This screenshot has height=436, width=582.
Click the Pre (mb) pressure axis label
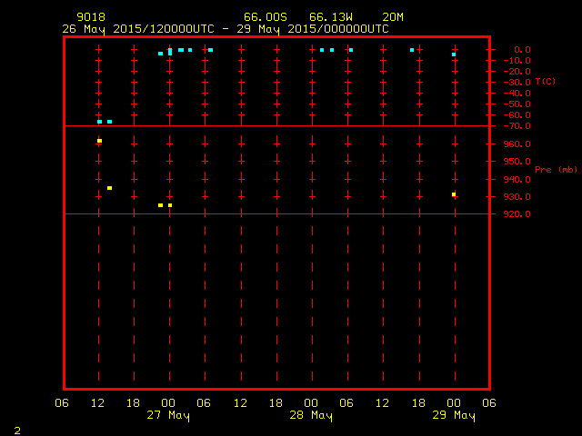(x=556, y=170)
